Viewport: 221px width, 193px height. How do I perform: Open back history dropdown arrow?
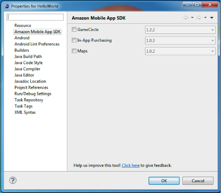192,18
